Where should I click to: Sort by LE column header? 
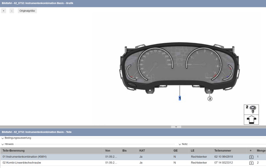[x=192, y=151]
